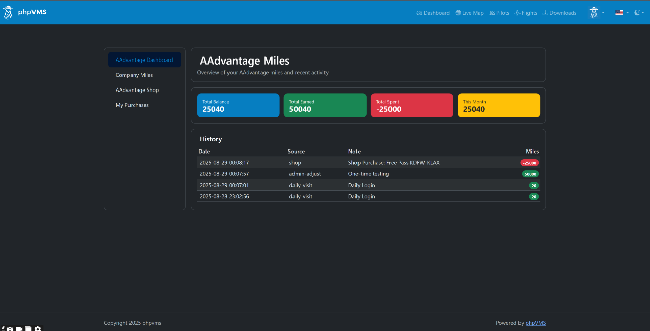The width and height of the screenshot is (650, 331).
Task: Toggle dark mode via the moon icon
Action: tap(636, 12)
